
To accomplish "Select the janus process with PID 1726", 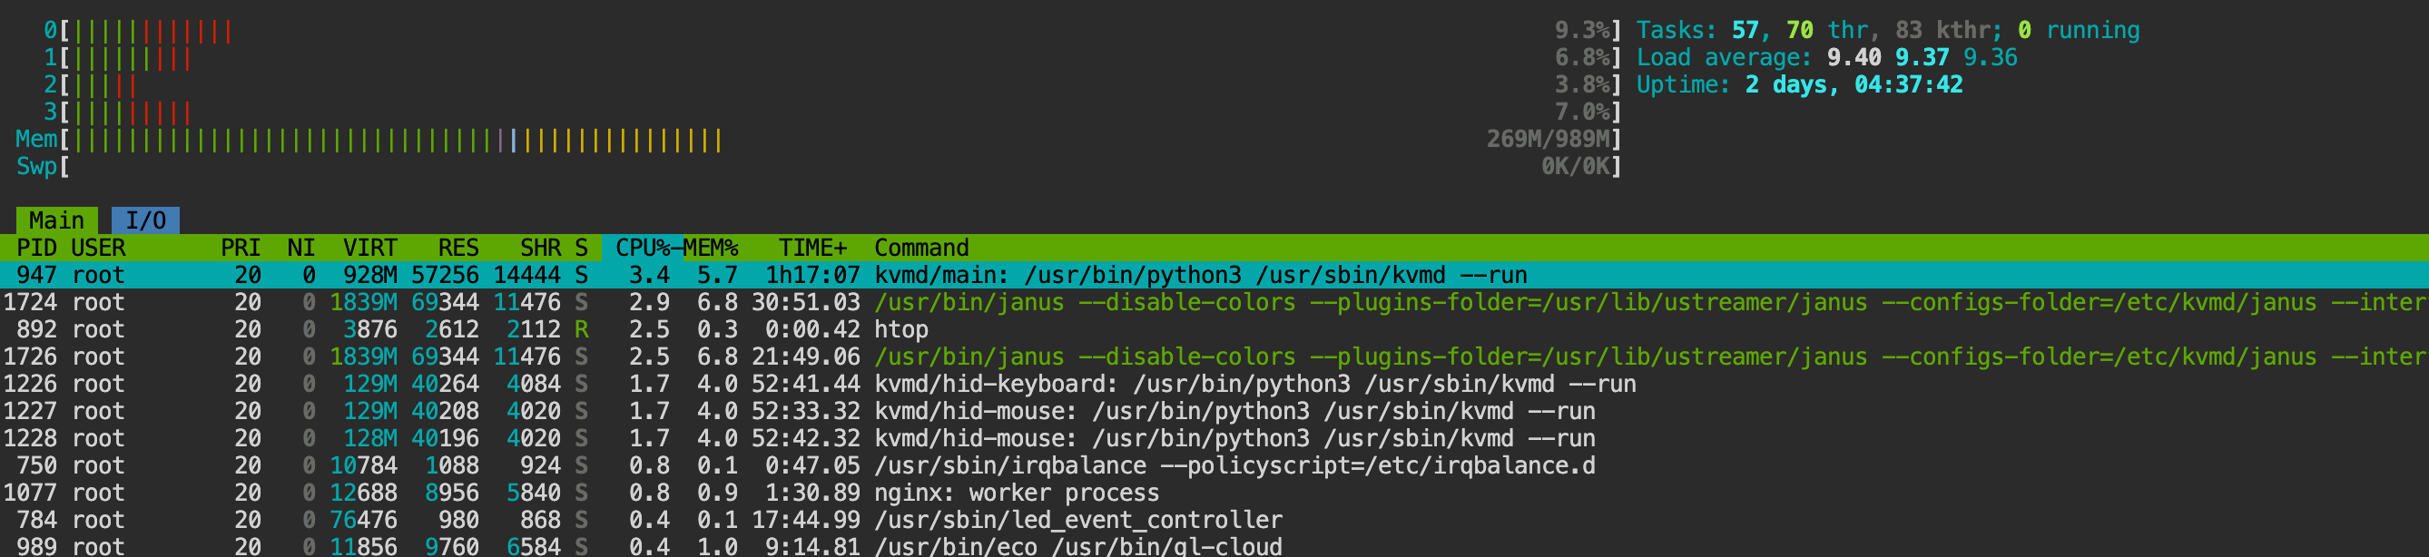I will point(1214,357).
